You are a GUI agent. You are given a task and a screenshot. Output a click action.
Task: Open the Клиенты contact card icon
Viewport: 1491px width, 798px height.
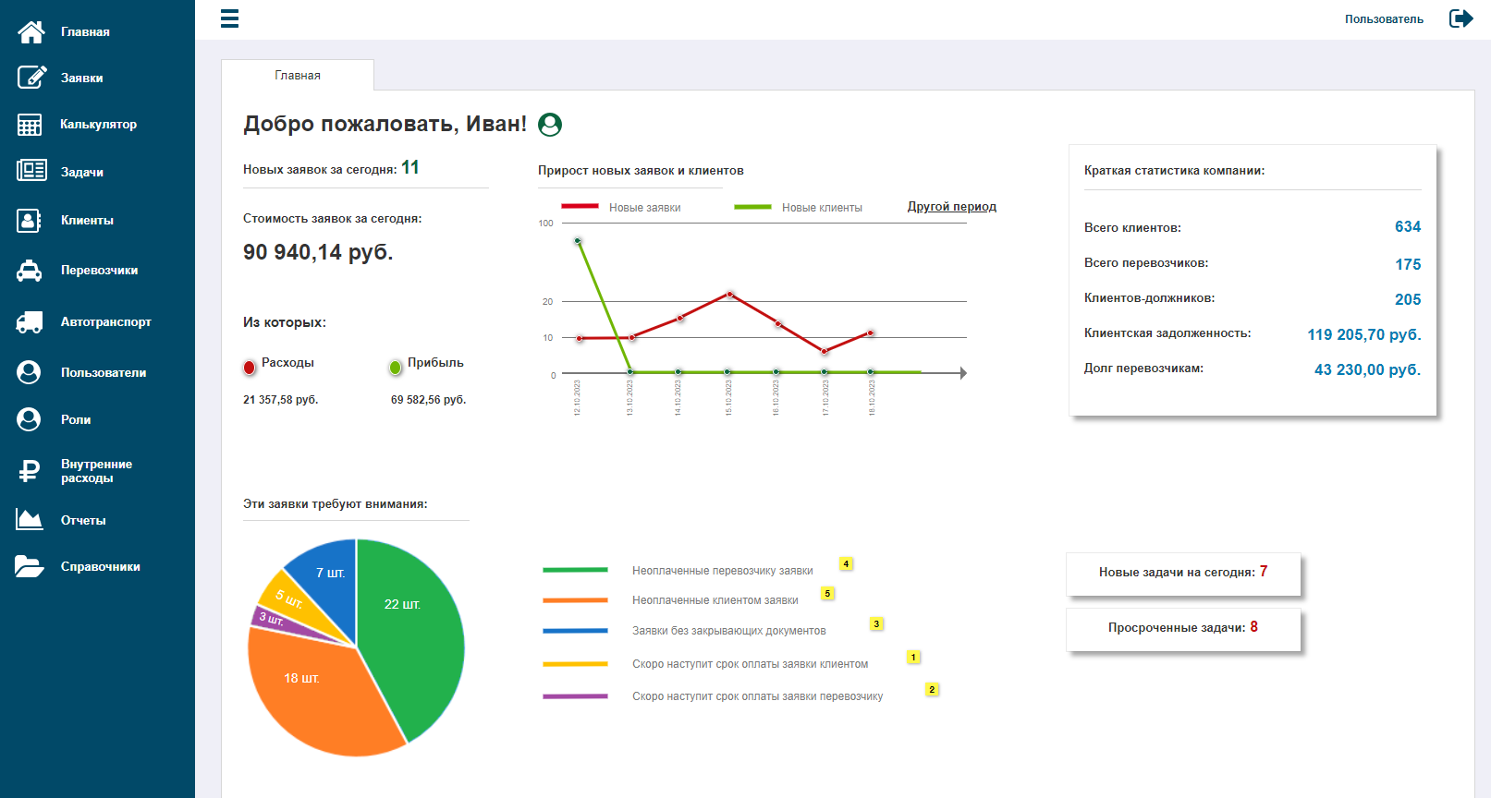pos(30,220)
